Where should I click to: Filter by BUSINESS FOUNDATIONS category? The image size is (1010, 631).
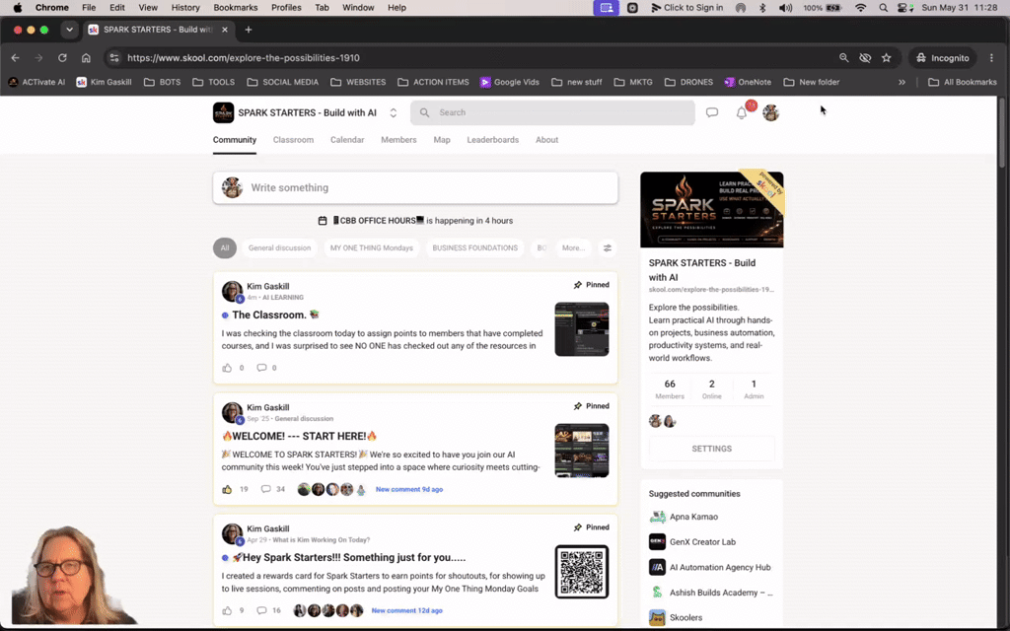(x=474, y=247)
